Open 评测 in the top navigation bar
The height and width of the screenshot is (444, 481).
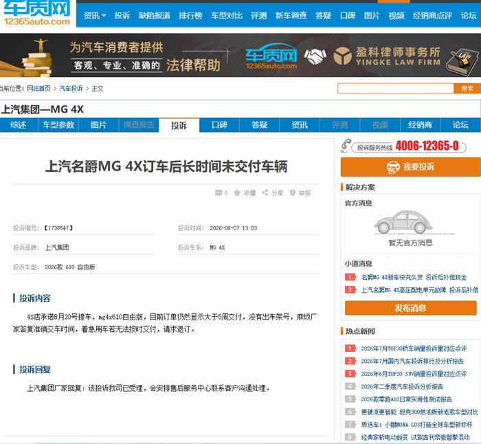tap(258, 15)
